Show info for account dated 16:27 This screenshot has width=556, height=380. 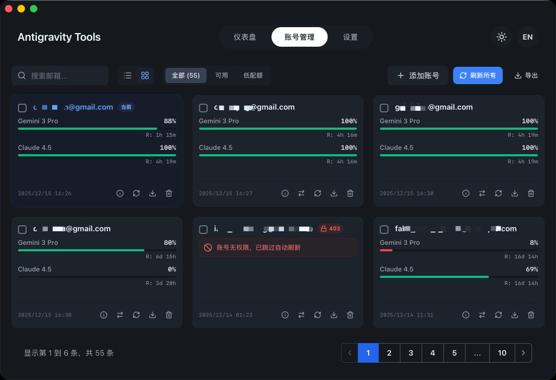pyautogui.click(x=285, y=193)
